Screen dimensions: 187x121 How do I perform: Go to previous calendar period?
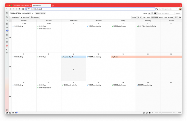138,17
